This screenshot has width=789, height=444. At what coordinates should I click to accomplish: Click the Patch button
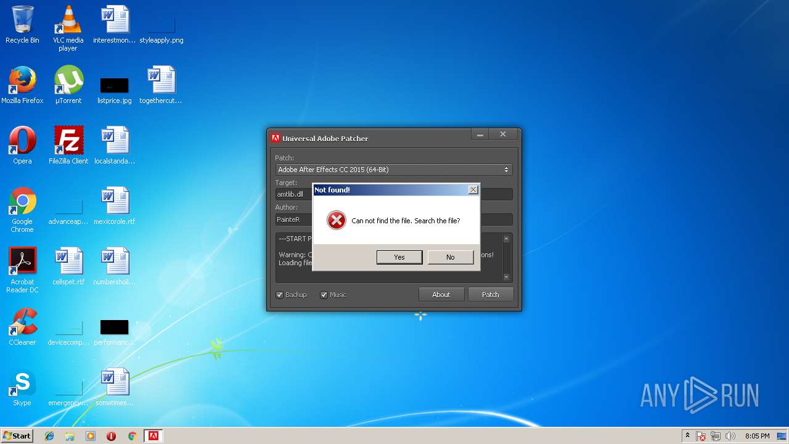tap(491, 295)
